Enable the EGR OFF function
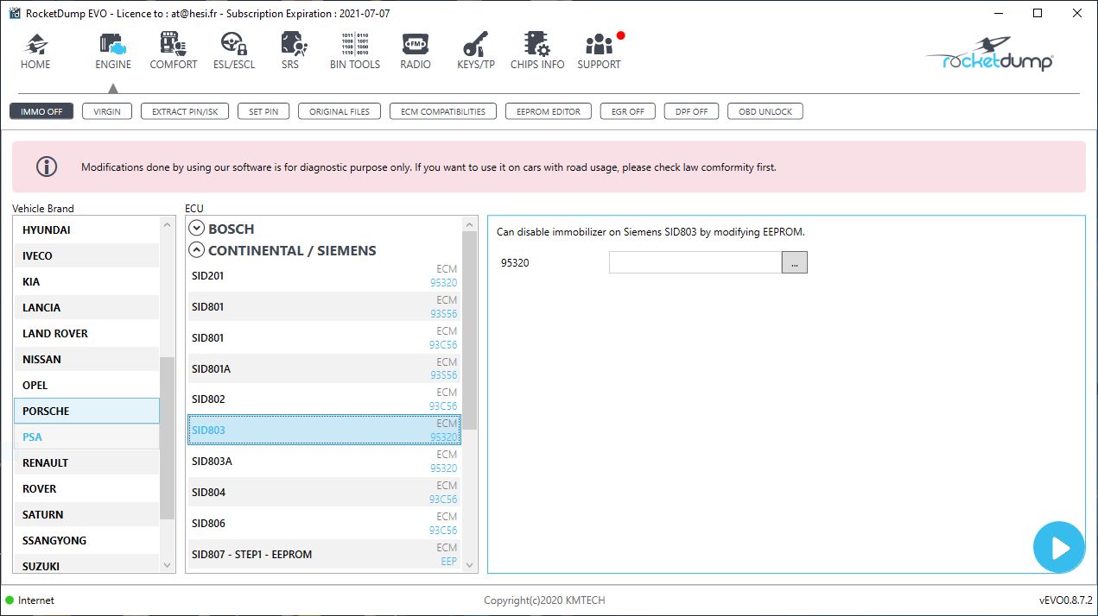Screen dimensions: 1098x616 627,110
